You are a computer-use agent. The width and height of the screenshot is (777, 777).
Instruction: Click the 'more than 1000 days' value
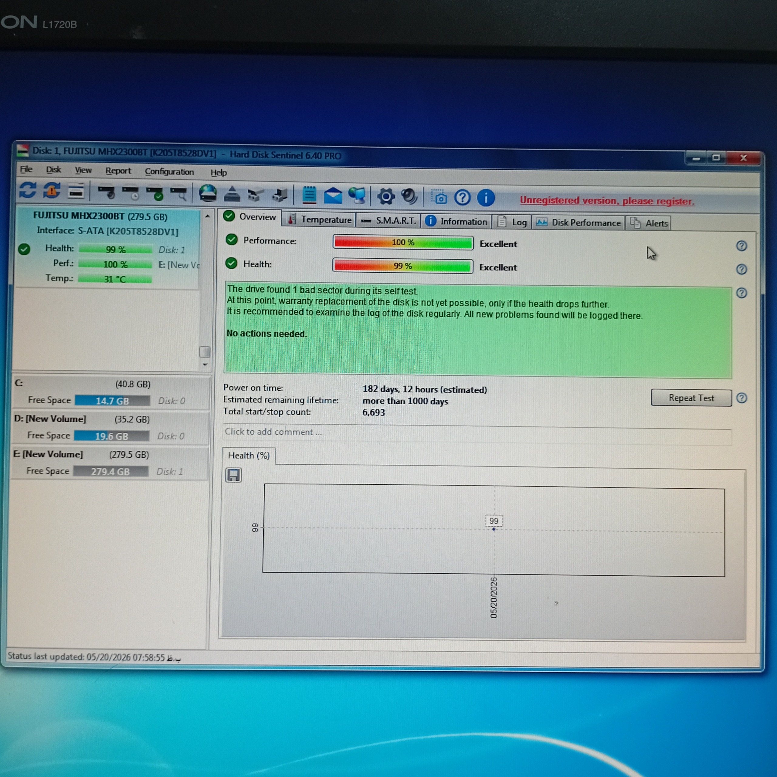tap(405, 401)
